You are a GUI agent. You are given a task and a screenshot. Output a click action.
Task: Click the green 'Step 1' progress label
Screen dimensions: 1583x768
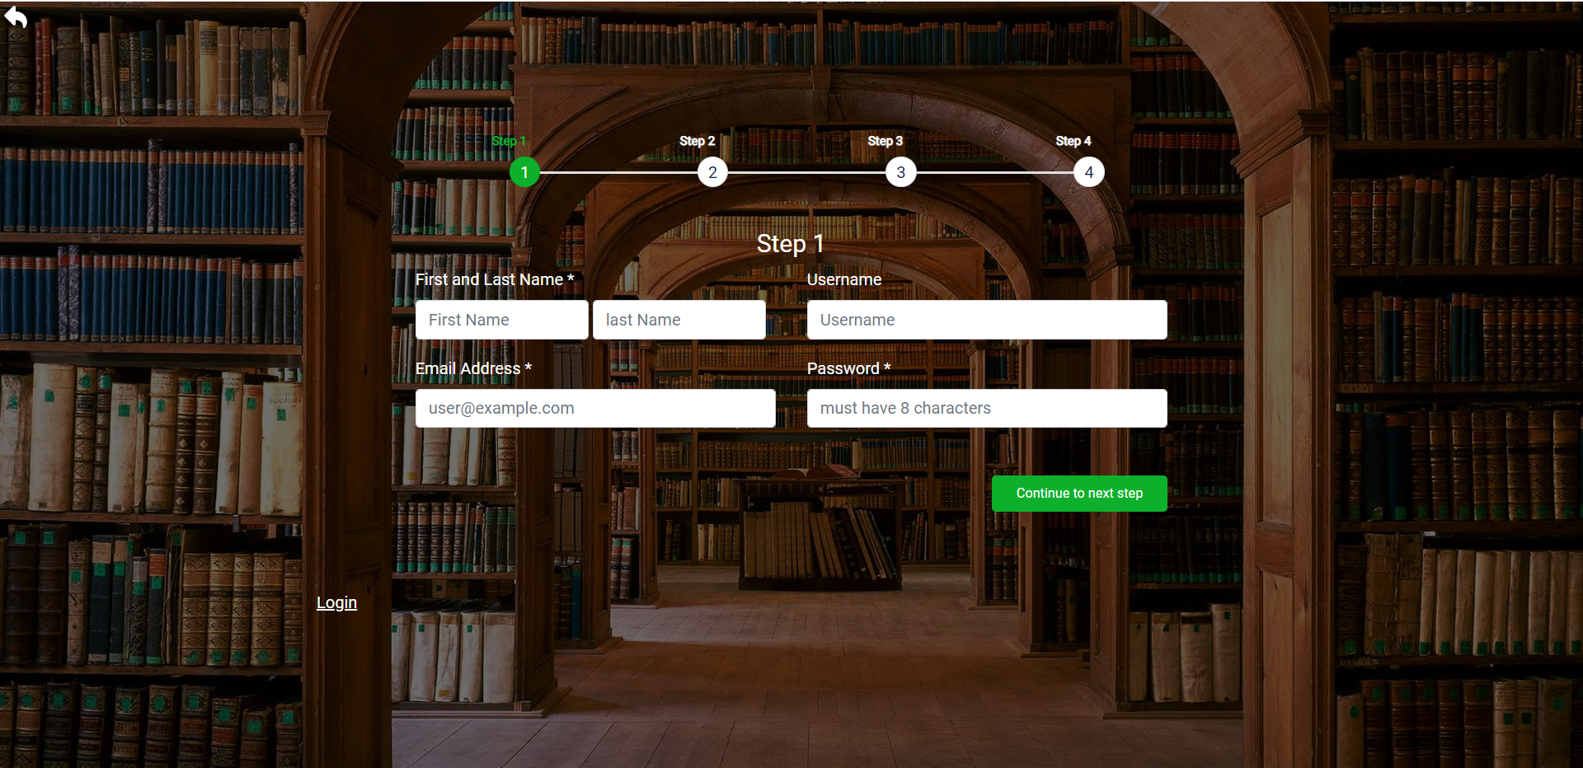click(508, 141)
